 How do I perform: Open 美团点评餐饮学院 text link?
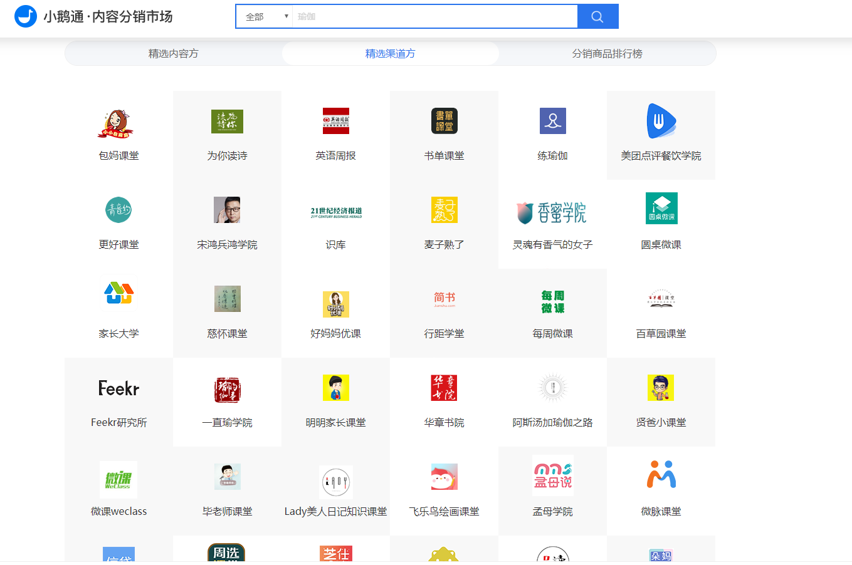coord(661,156)
